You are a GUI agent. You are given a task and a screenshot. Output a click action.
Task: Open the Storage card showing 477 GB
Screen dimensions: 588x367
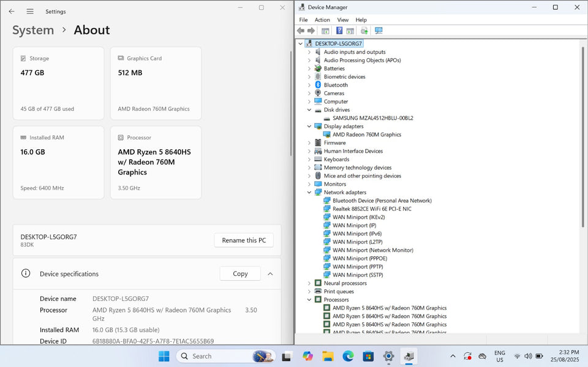click(59, 83)
